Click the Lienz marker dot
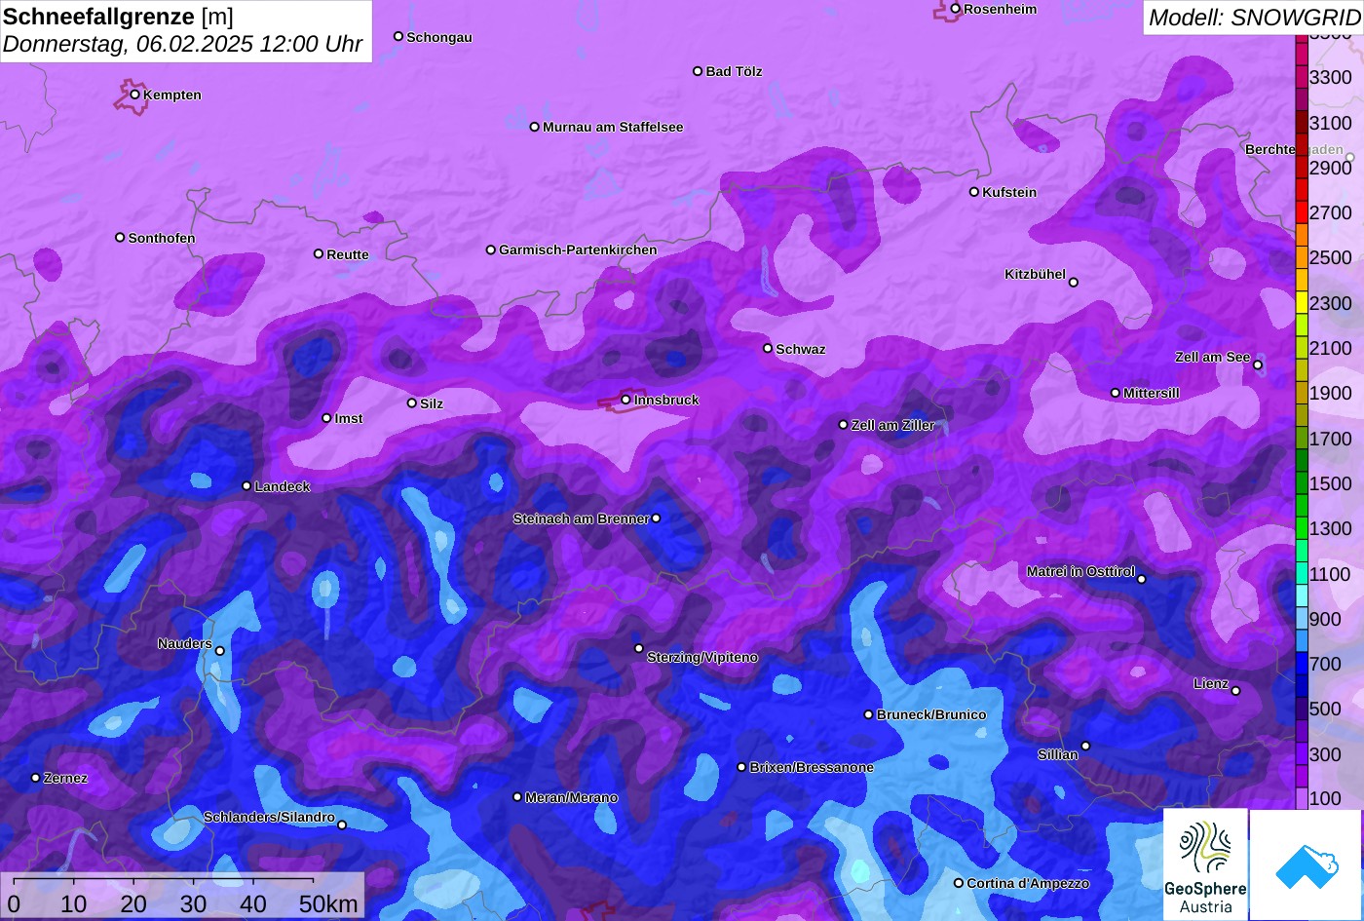The height and width of the screenshot is (921, 1364). [x=1235, y=691]
